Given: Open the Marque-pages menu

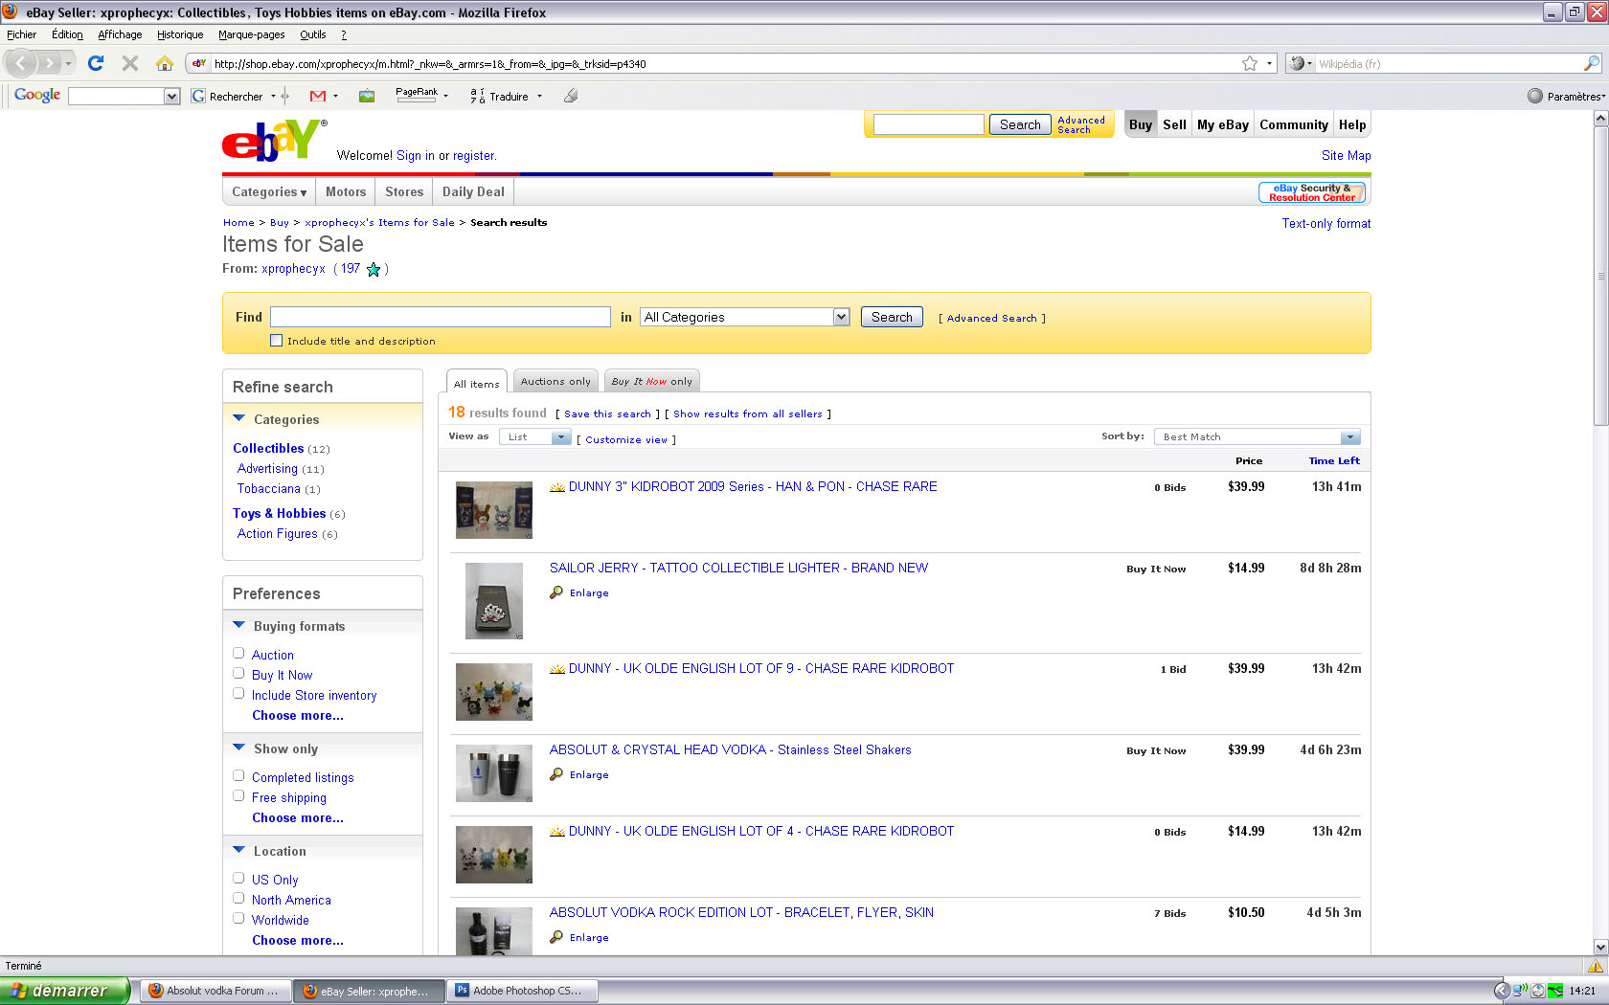Looking at the screenshot, I should coord(251,34).
